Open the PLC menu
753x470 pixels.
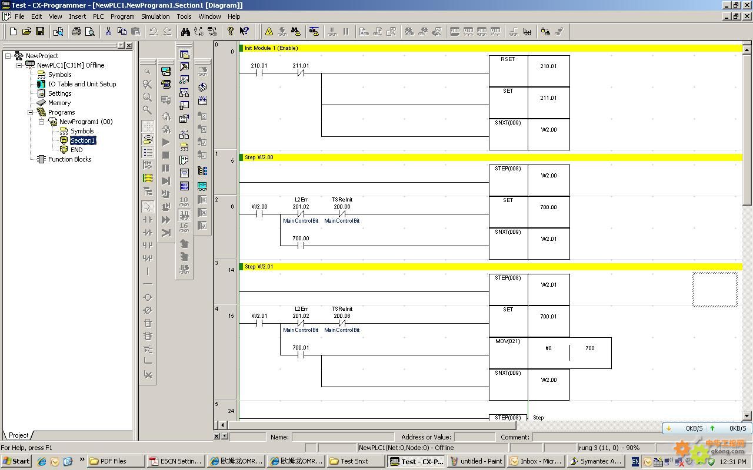(x=98, y=16)
